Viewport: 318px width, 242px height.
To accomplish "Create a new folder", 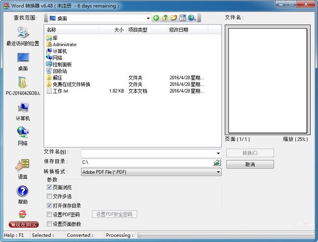I will (x=174, y=18).
